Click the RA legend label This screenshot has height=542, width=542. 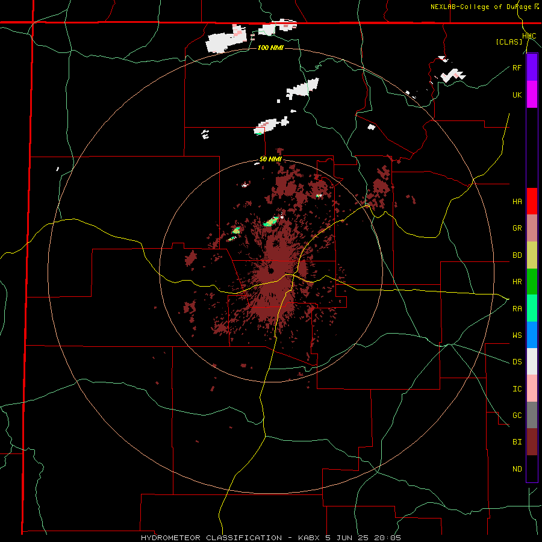[x=517, y=309]
